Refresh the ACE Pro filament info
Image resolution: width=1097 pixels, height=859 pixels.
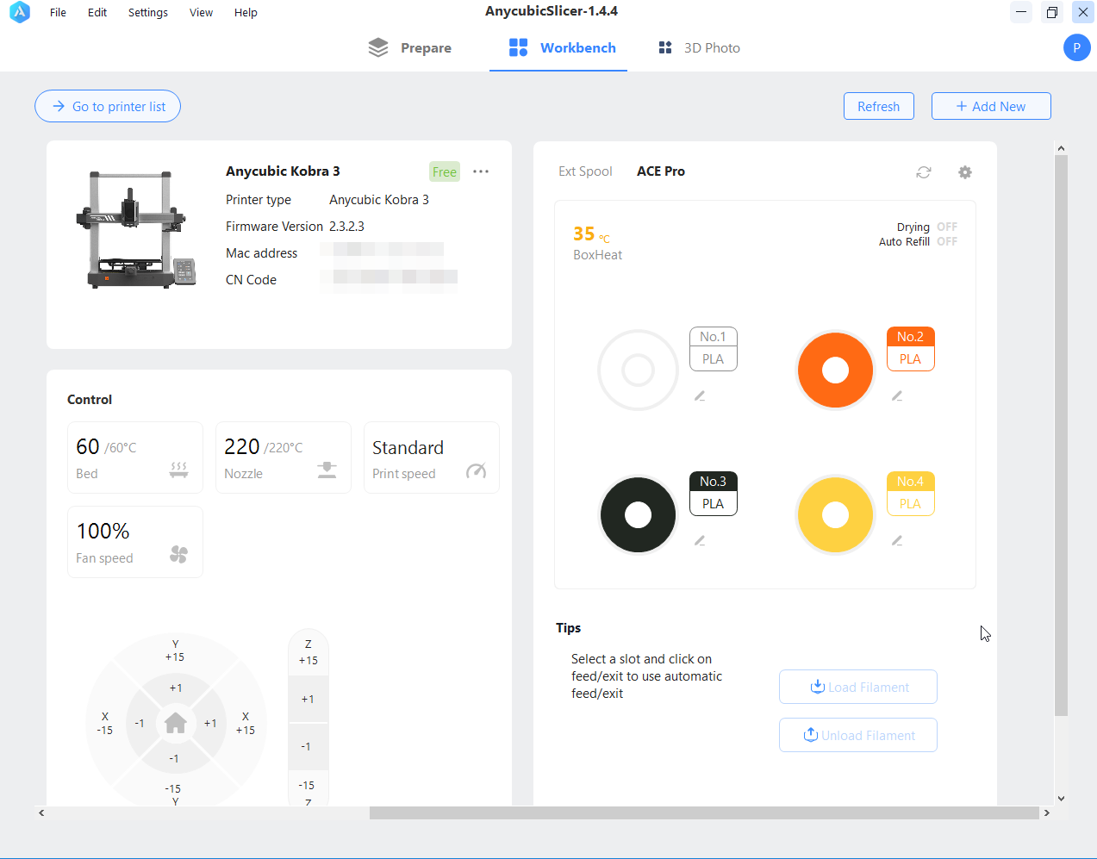point(924,172)
